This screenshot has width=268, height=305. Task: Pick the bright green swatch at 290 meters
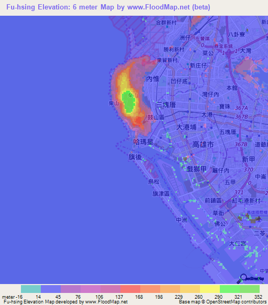pos(230,289)
